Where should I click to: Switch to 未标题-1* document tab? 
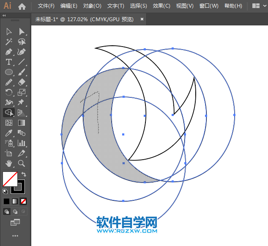84,19
